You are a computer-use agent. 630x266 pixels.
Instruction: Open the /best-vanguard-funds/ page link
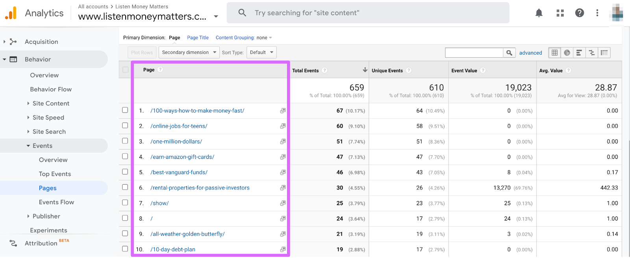[179, 172]
